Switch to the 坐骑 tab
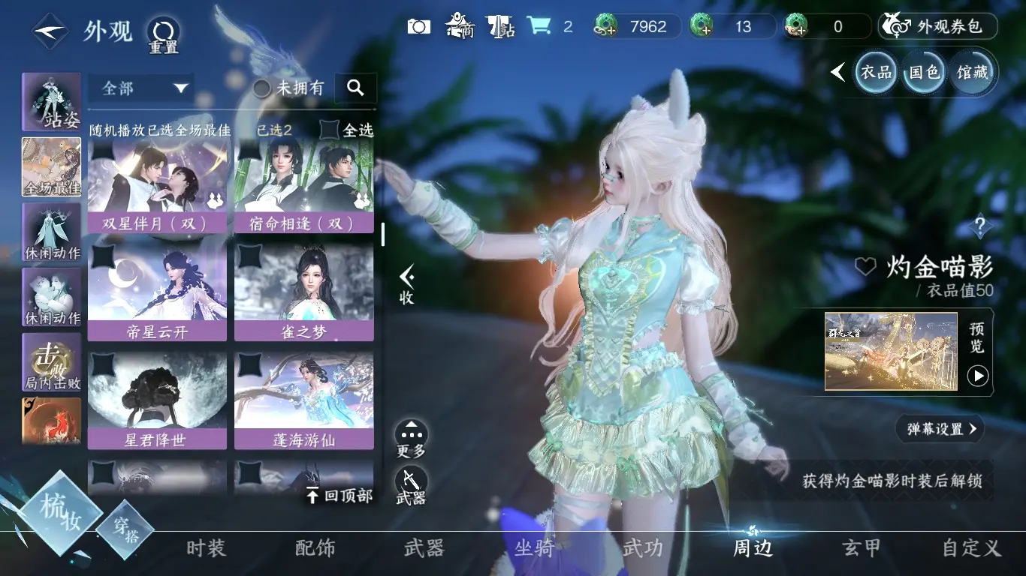The height and width of the screenshot is (576, 1026). click(534, 548)
